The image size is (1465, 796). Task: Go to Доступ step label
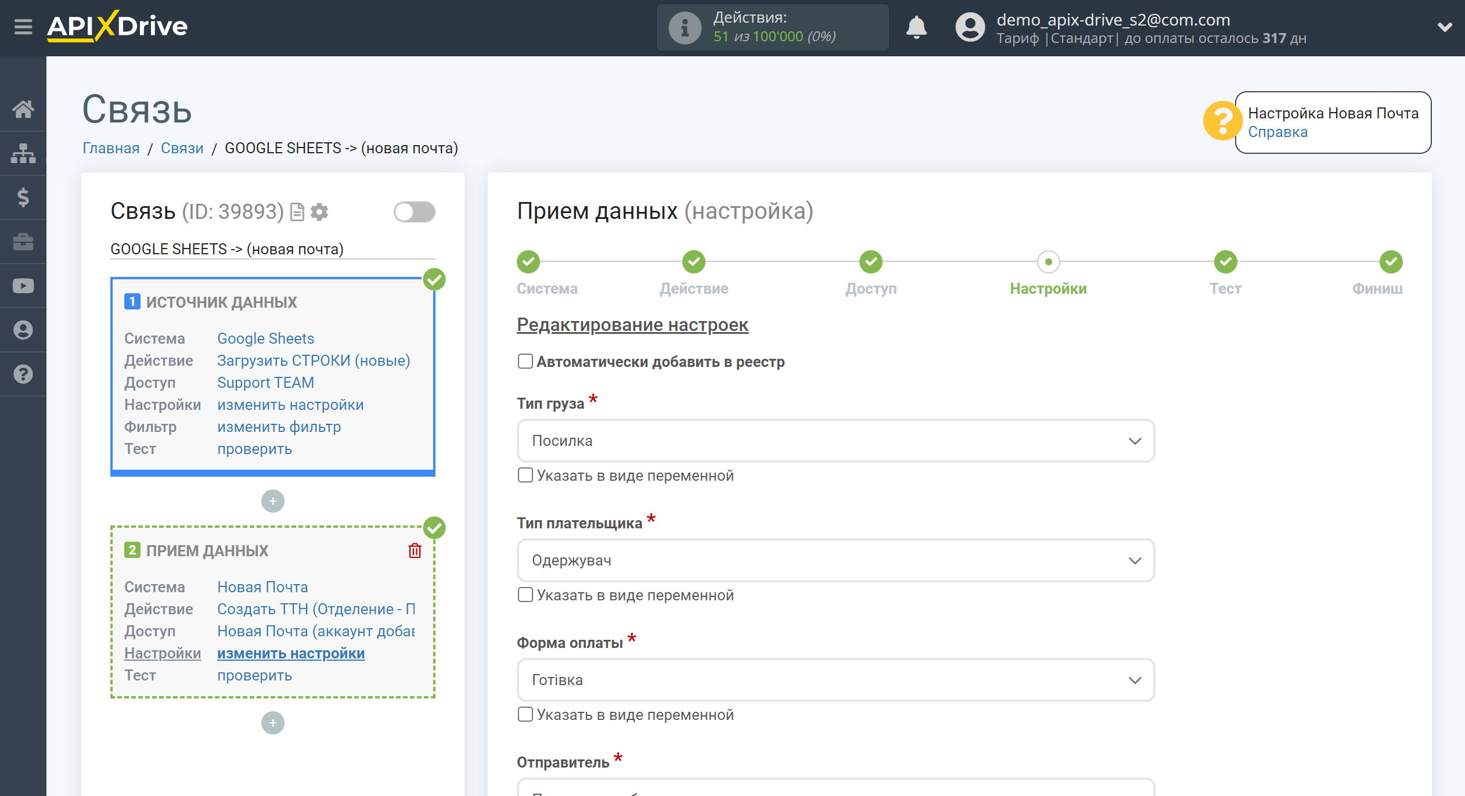[871, 289]
